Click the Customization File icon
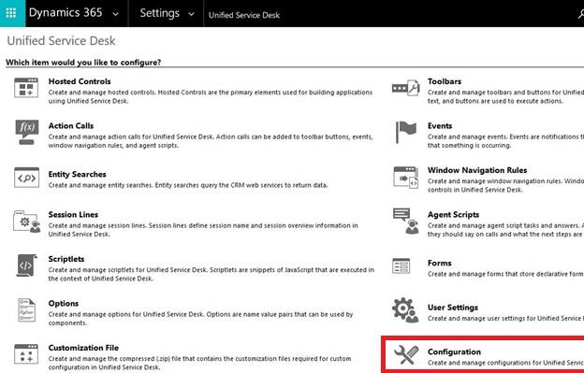The width and height of the screenshot is (584, 373). point(26,354)
